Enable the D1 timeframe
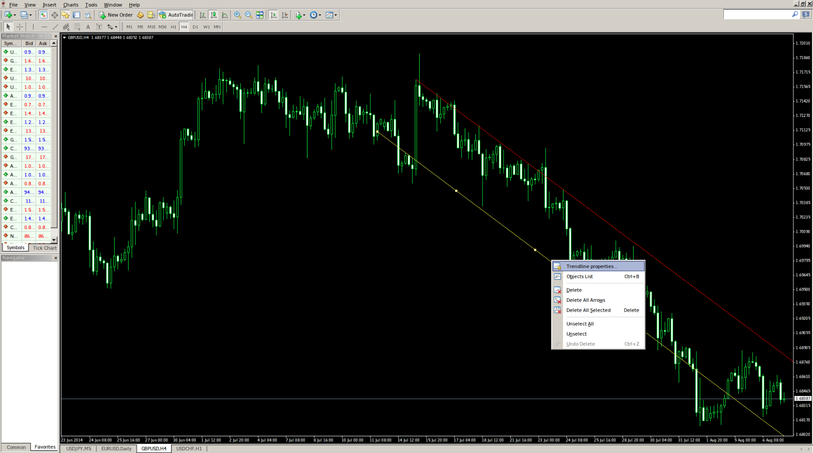Screen dimensions: 813x453 [x=195, y=27]
